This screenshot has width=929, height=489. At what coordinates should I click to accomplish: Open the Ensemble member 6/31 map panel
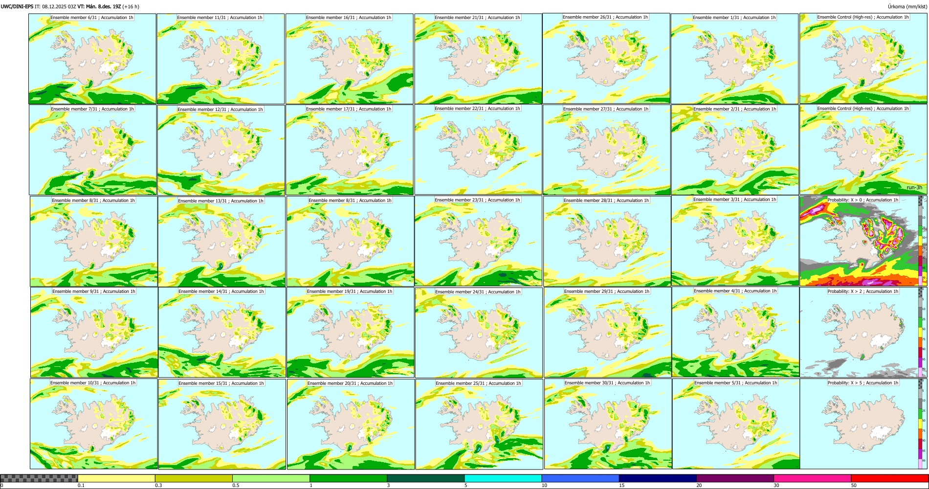pos(92,59)
